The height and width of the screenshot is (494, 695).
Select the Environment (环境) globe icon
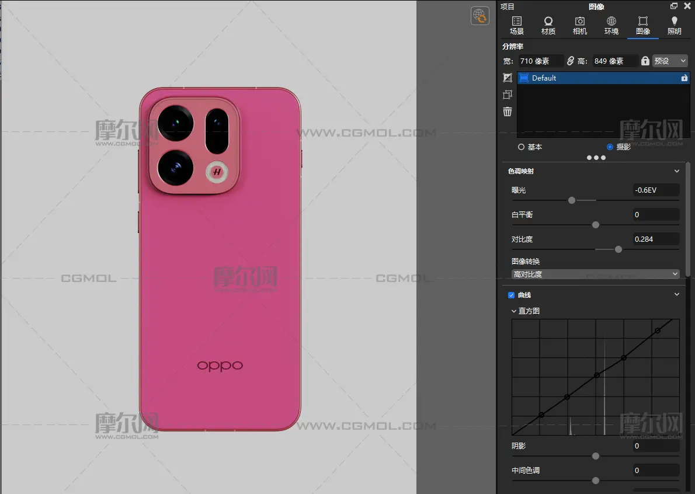611,26
